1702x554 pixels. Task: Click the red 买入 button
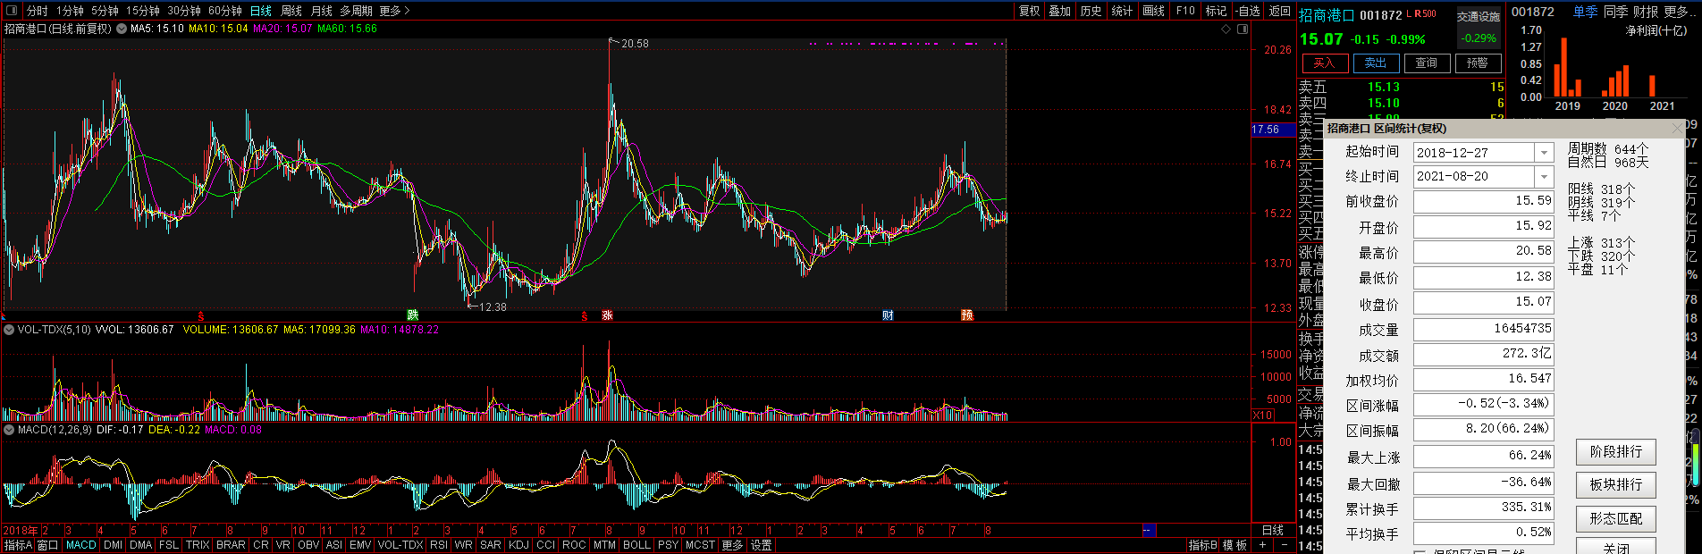click(x=1325, y=63)
